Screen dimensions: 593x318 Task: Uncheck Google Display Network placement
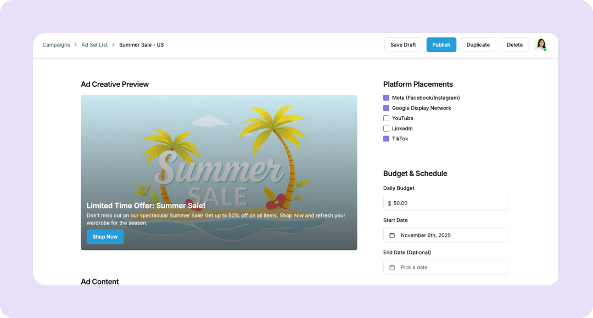coord(386,108)
